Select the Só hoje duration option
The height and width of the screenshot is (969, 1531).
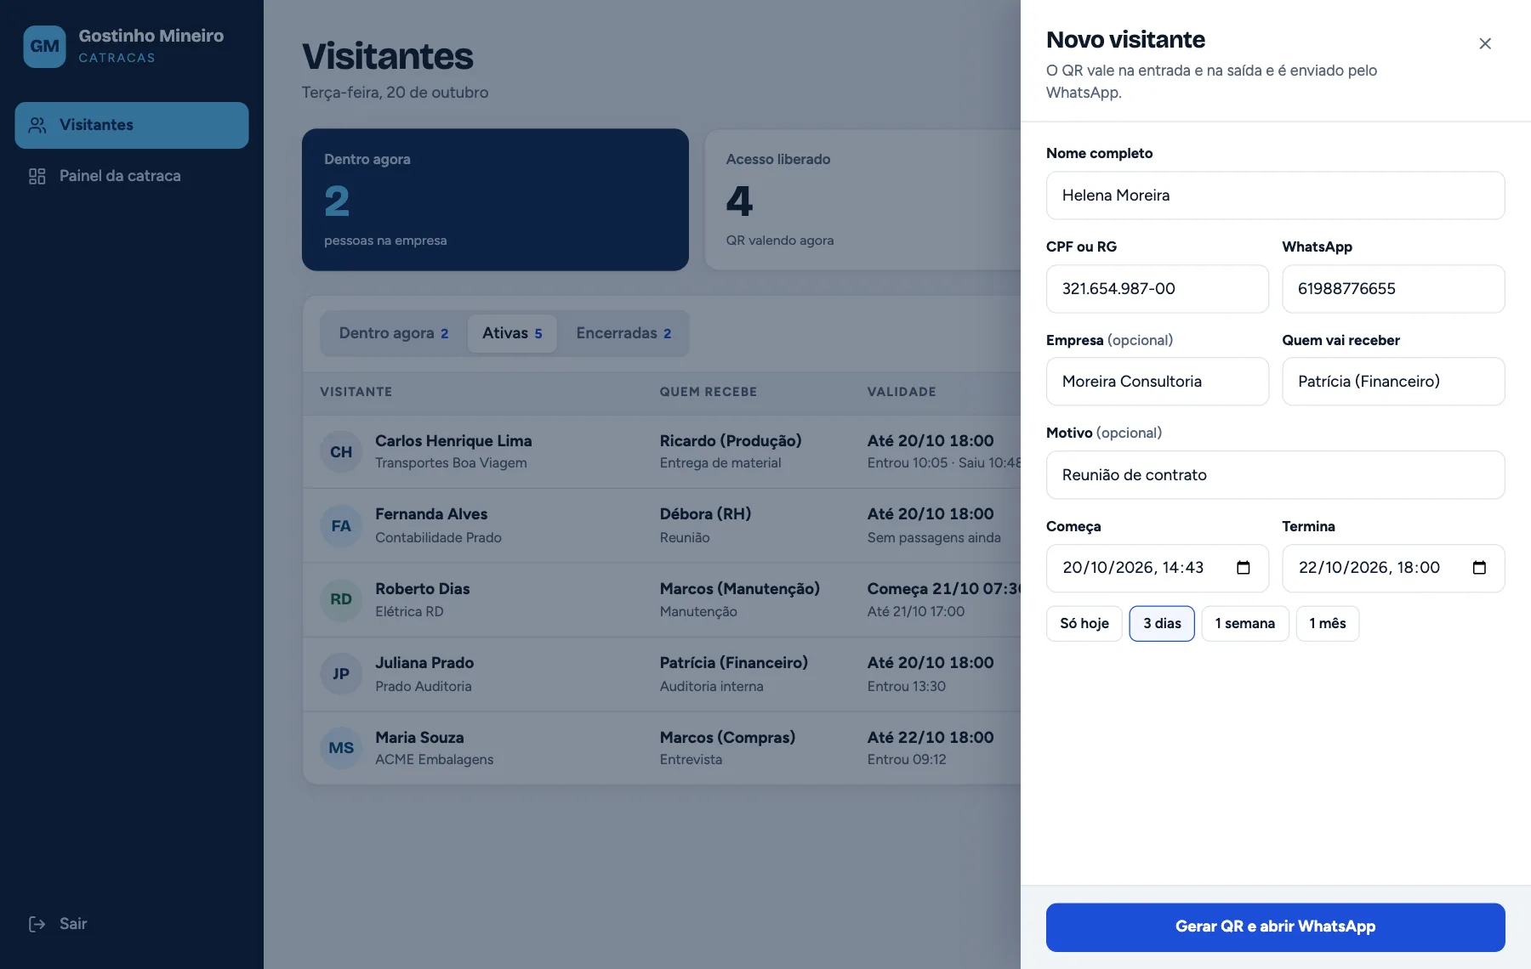coord(1084,624)
